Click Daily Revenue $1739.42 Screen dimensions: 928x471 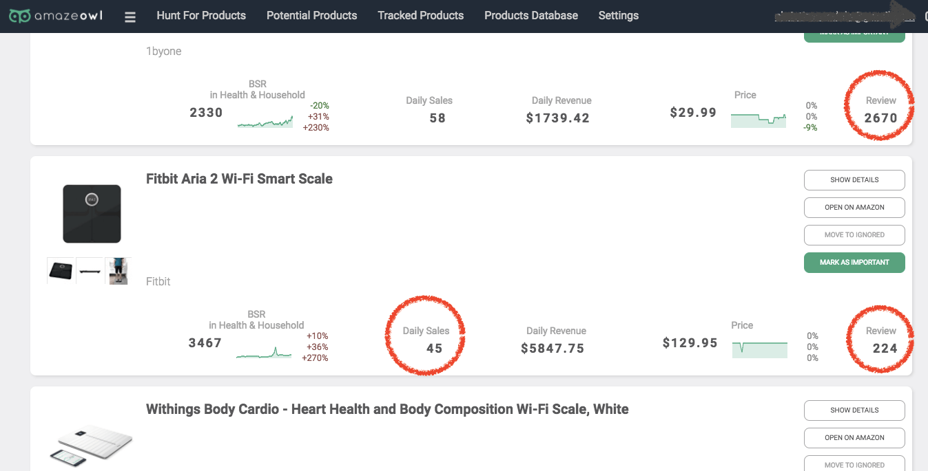coord(558,118)
